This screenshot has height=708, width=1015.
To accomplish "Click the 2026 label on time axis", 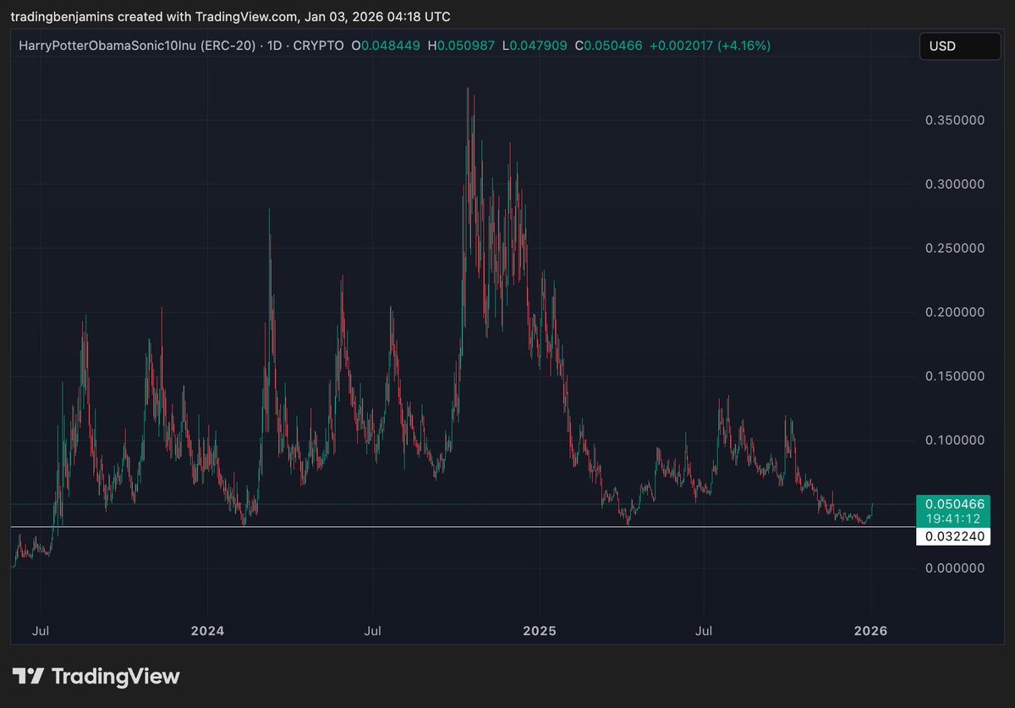I will tap(872, 630).
